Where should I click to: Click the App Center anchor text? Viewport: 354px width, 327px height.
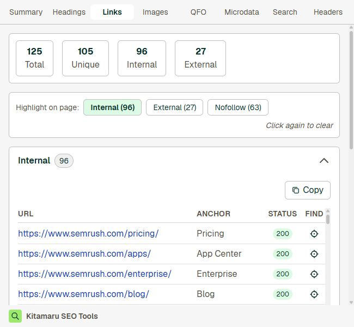coord(219,253)
